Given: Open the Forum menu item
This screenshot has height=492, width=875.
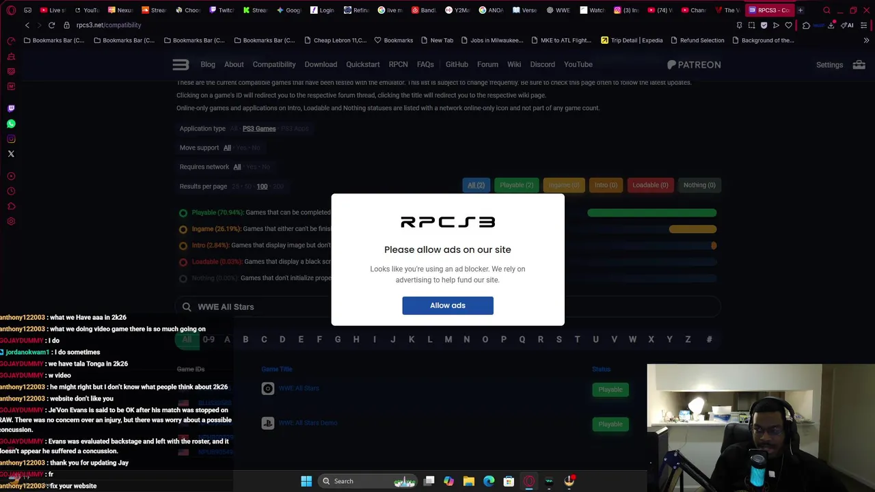Looking at the screenshot, I should 487,65.
